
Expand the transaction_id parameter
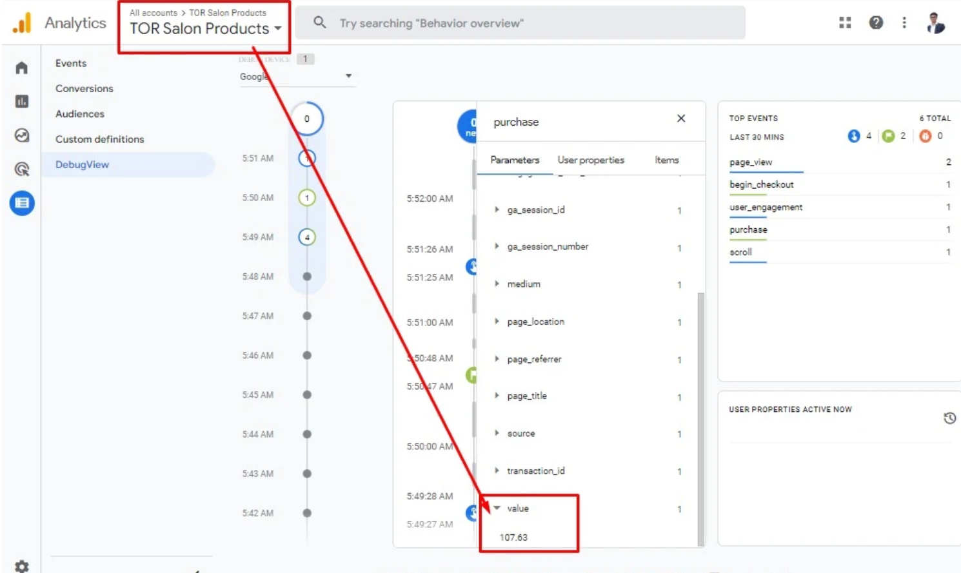click(x=496, y=471)
